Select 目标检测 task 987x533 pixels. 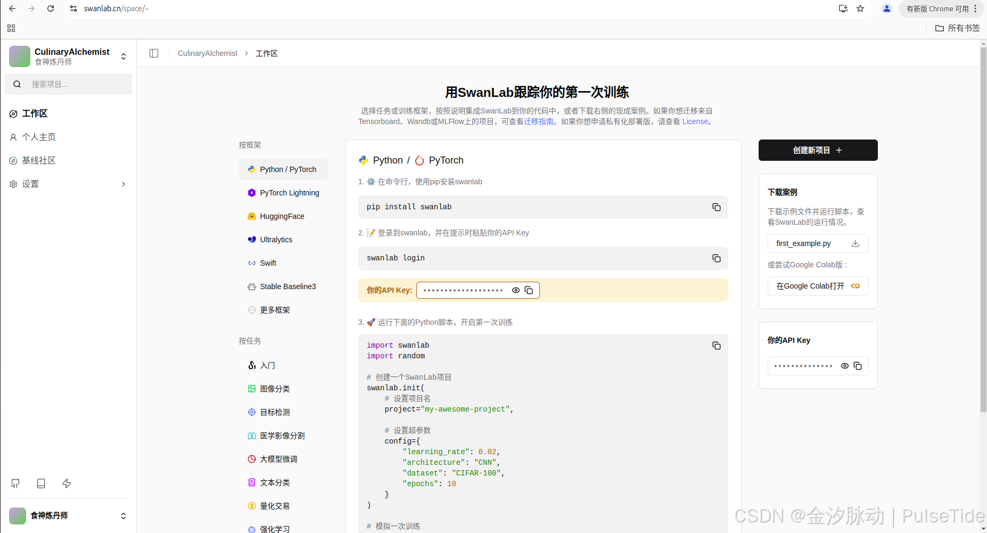click(x=283, y=412)
